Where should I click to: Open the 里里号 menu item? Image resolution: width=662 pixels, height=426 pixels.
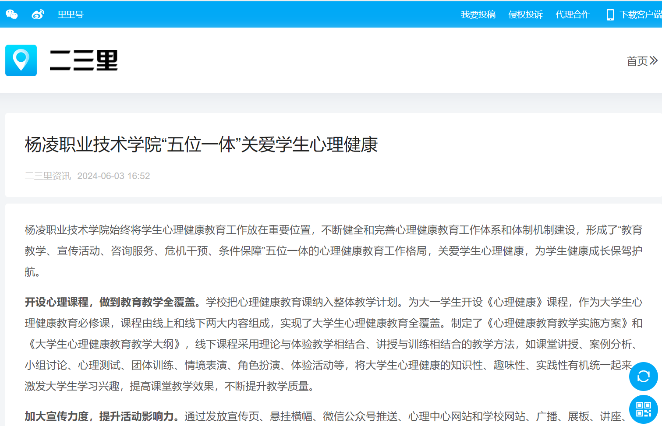tap(71, 14)
